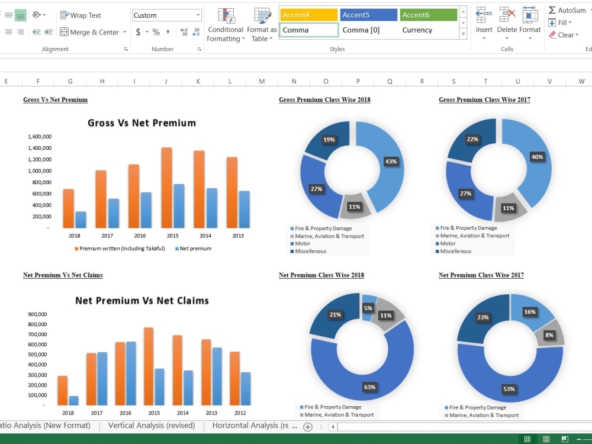
Task: Select the Currency cell style
Action: tap(428, 30)
